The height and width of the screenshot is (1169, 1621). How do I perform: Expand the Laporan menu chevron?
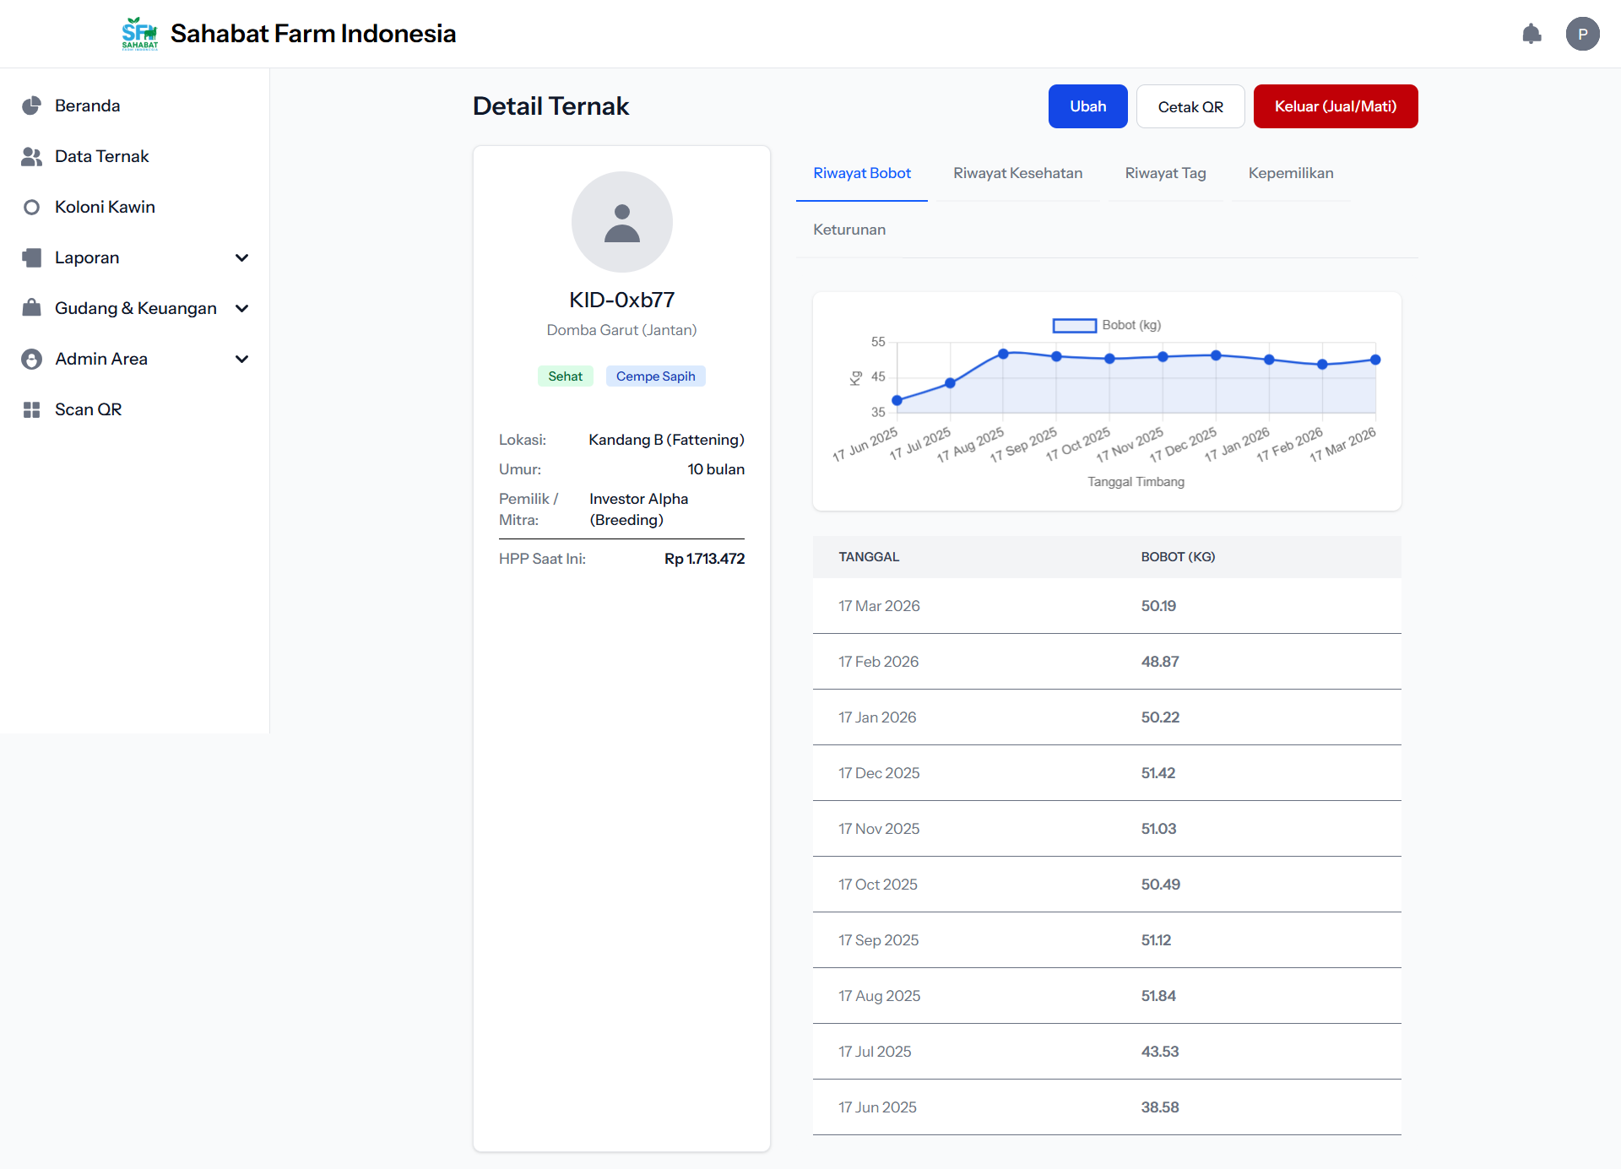[241, 257]
